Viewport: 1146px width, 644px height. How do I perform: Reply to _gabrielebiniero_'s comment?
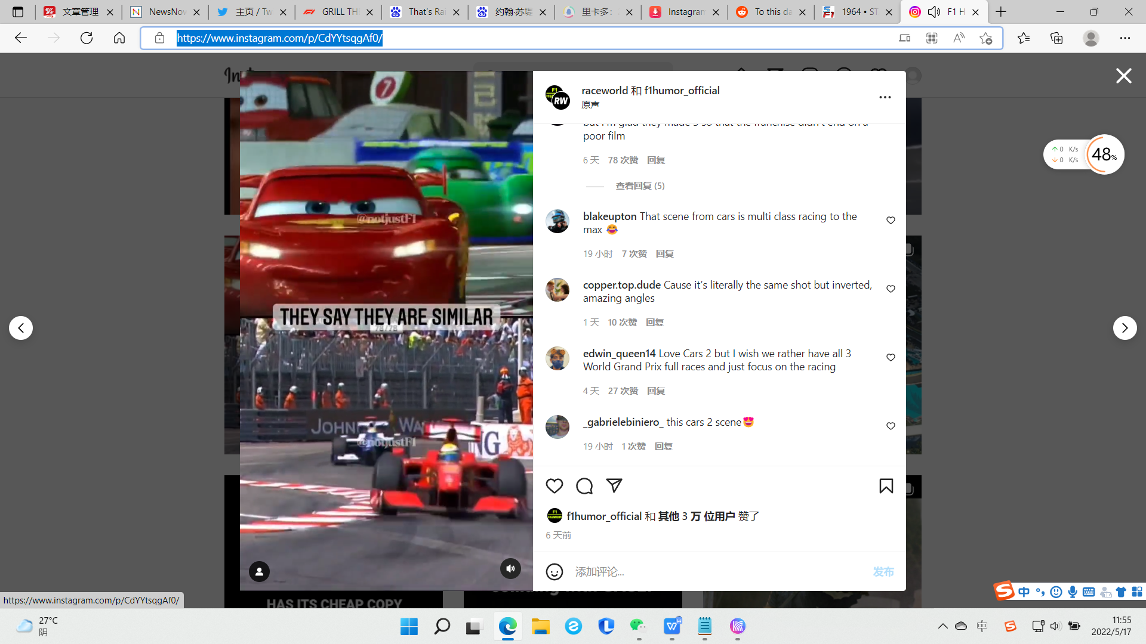[x=663, y=447]
